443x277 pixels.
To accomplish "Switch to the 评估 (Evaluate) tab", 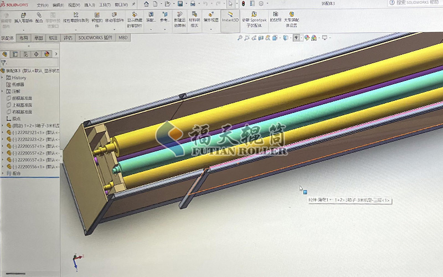I will pos(68,38).
